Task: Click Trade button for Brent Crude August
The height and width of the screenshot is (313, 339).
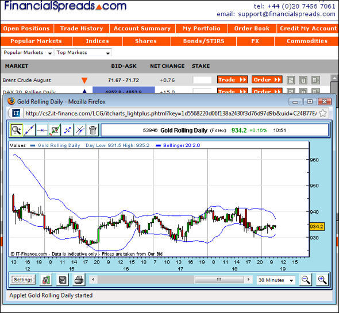Action: 232,80
